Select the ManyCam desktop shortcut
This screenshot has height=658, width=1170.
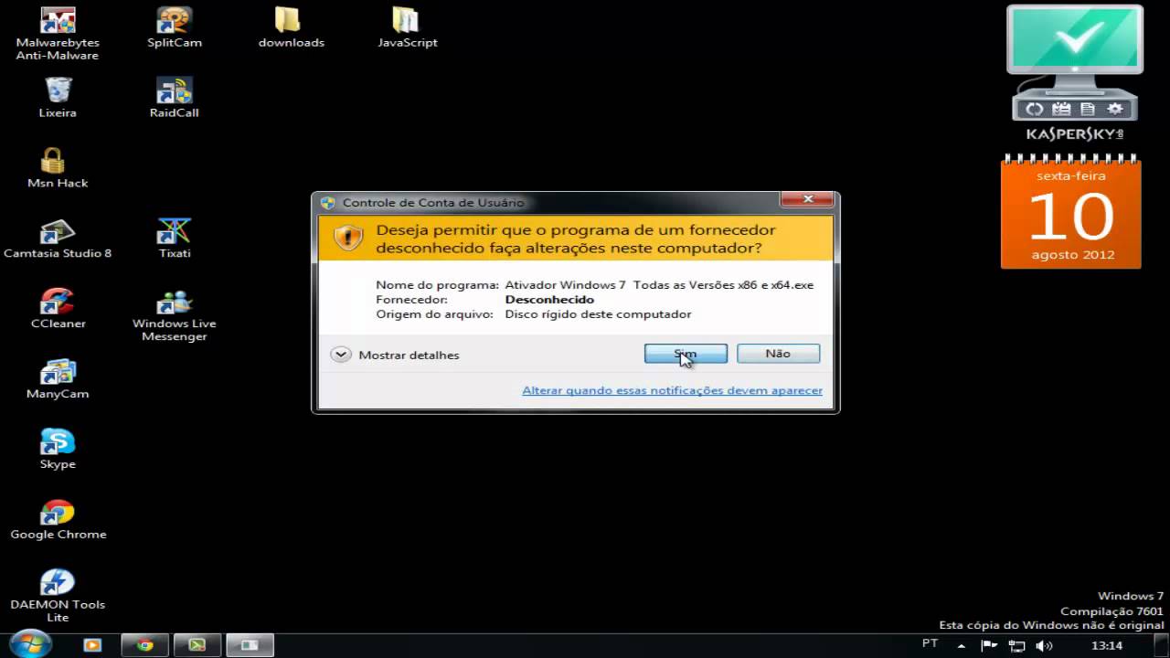pyautogui.click(x=58, y=379)
